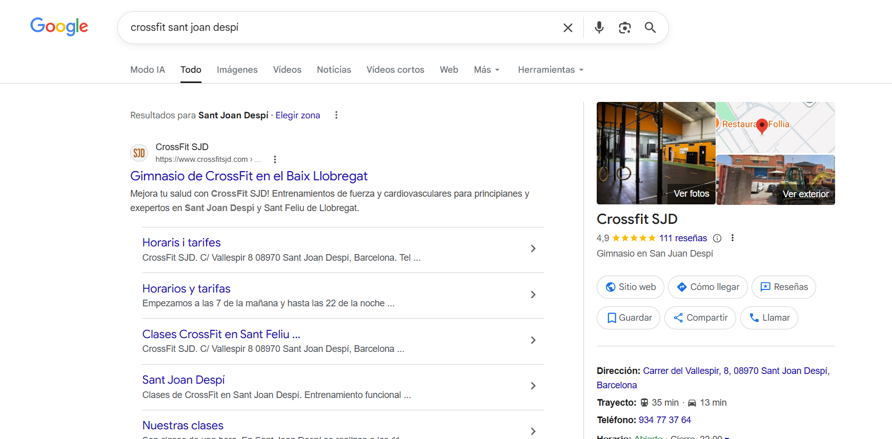Image resolution: width=892 pixels, height=439 pixels.
Task: Open the Vídeos cortos tab
Action: click(x=395, y=70)
